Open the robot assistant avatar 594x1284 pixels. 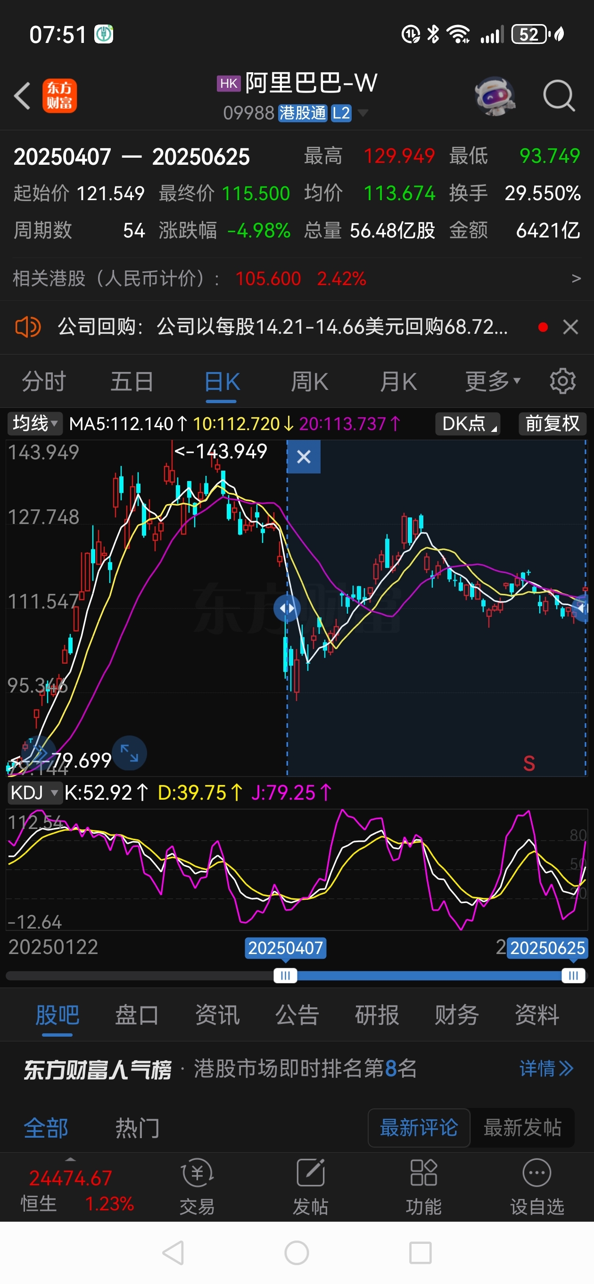coord(495,96)
